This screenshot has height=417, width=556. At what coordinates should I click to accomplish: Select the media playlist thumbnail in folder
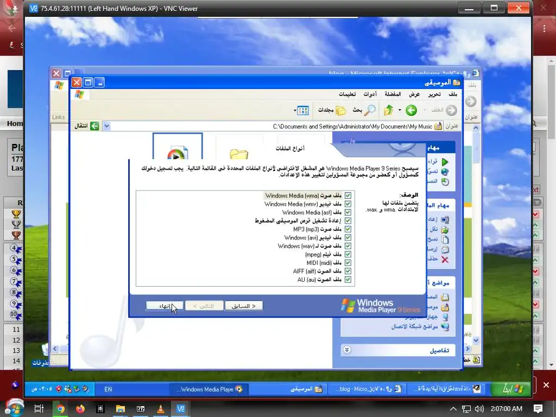[178, 147]
